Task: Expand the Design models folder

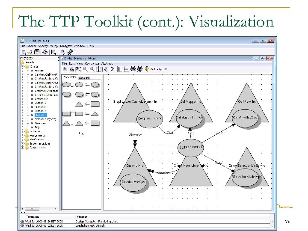Action: 23,148
